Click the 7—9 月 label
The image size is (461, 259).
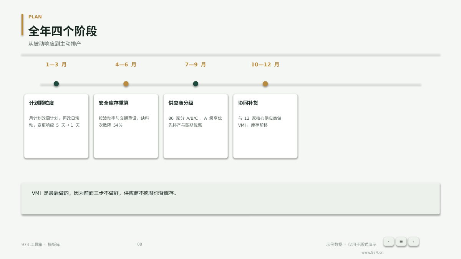point(196,64)
